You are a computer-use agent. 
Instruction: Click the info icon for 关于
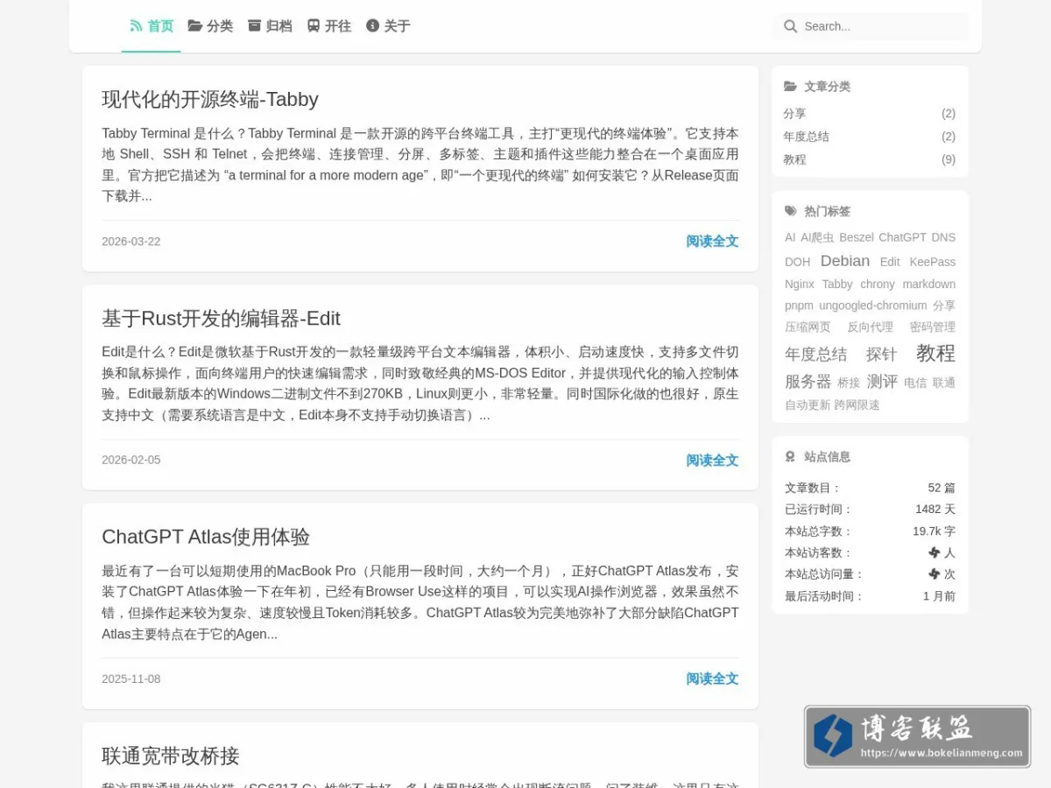pyautogui.click(x=372, y=26)
